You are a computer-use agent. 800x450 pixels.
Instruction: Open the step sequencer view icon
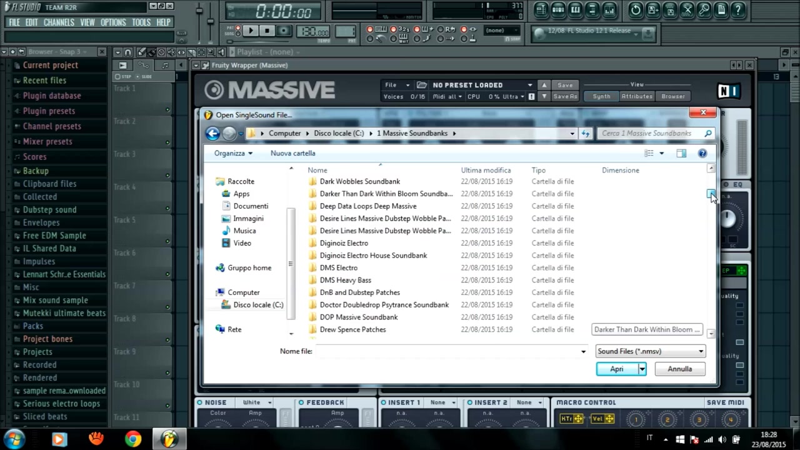coord(558,9)
